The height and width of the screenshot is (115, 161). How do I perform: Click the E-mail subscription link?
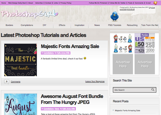(x=148, y=3)
